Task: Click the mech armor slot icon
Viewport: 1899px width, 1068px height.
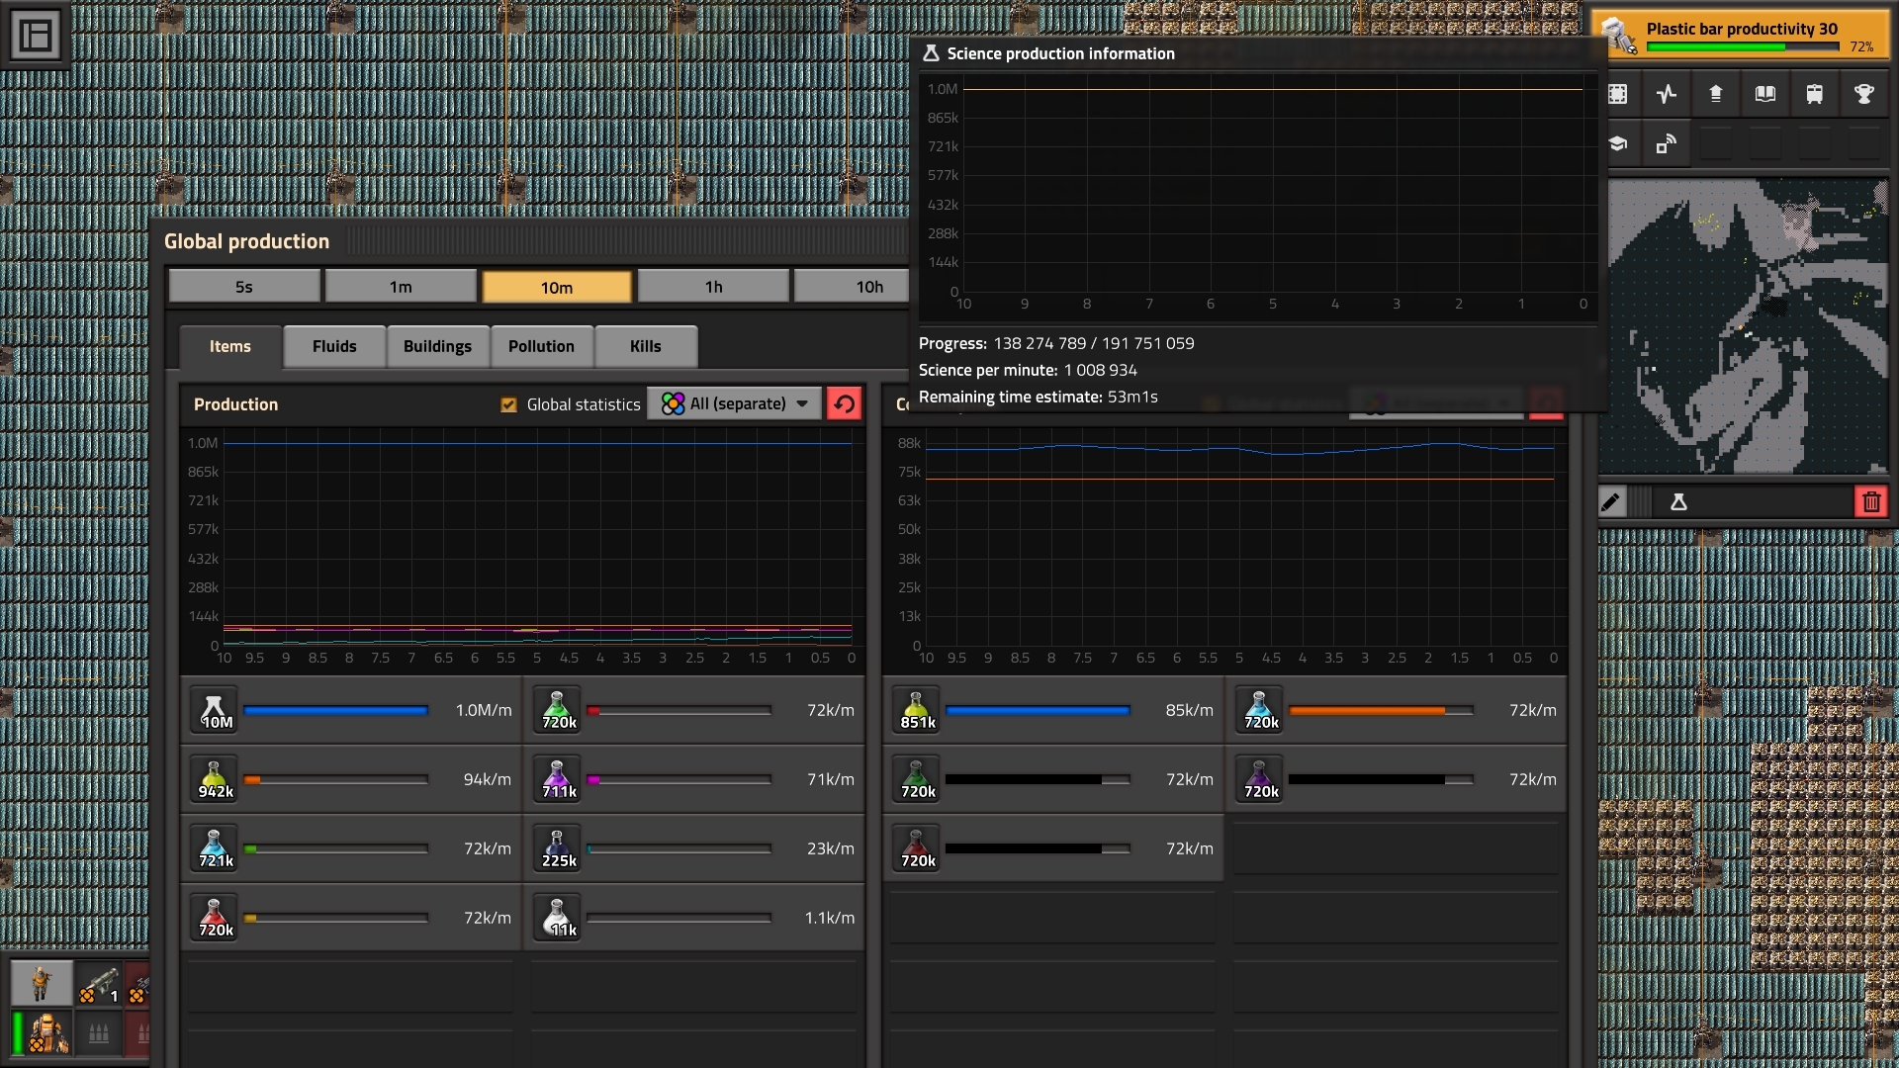Action: pyautogui.click(x=47, y=1033)
